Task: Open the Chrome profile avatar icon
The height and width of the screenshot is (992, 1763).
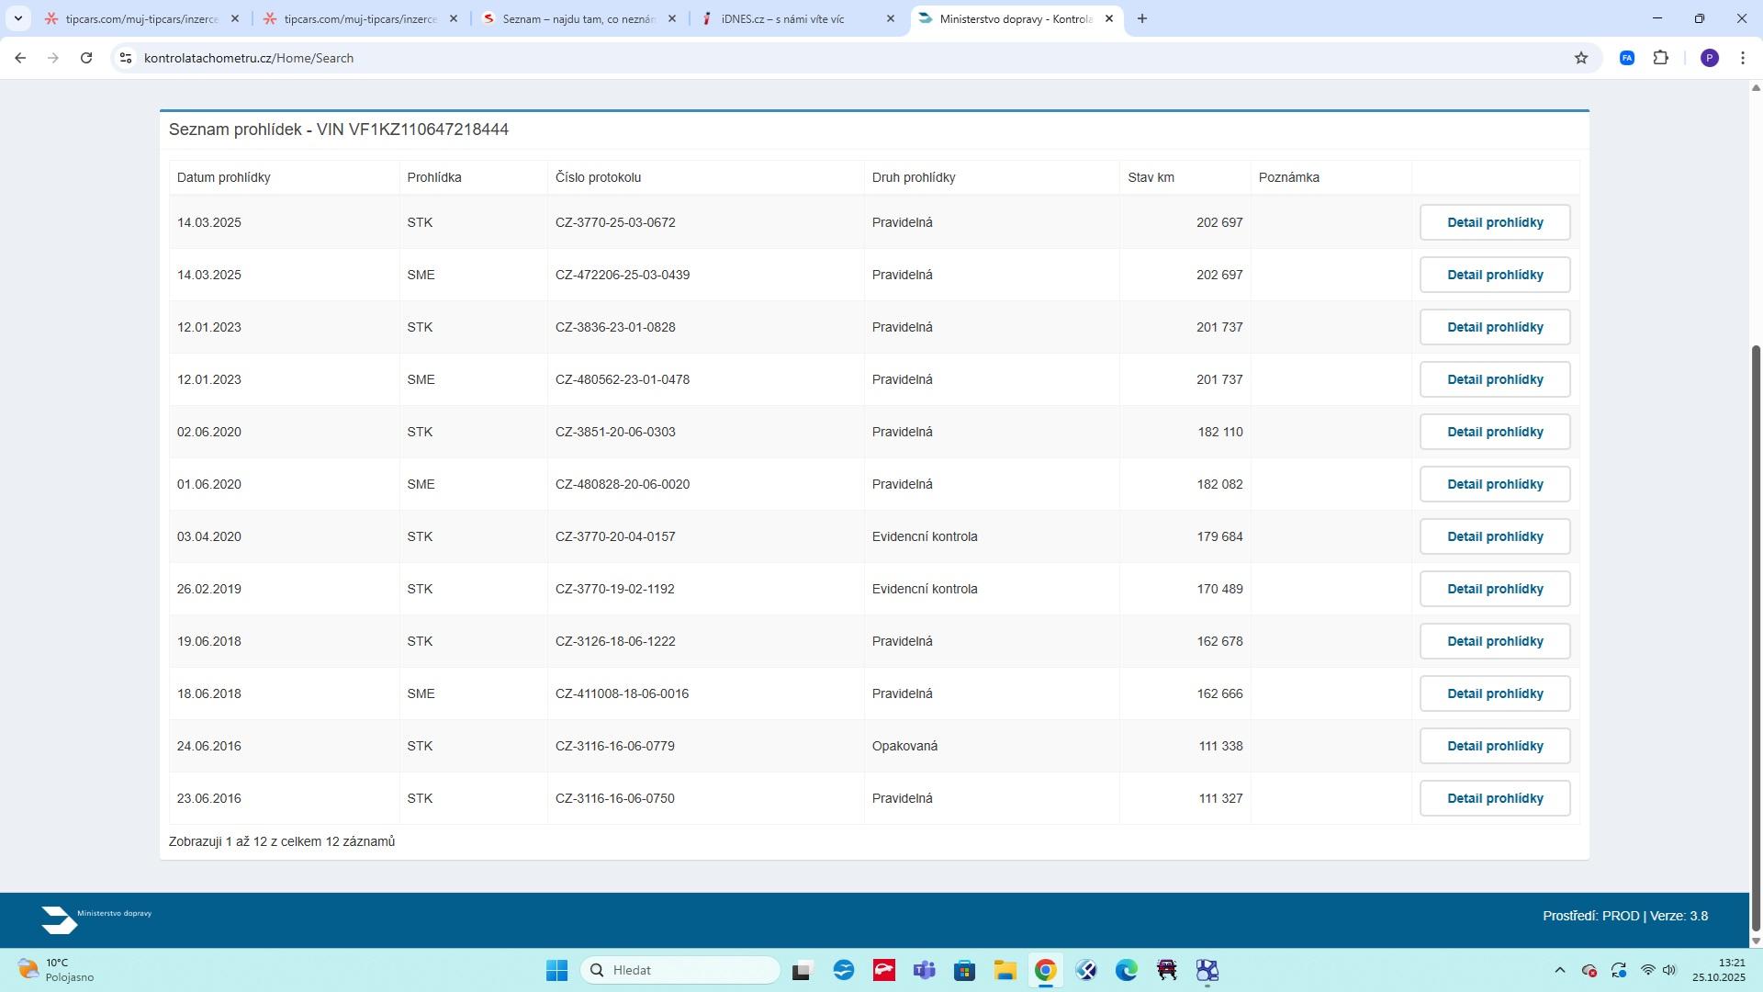Action: (1709, 58)
